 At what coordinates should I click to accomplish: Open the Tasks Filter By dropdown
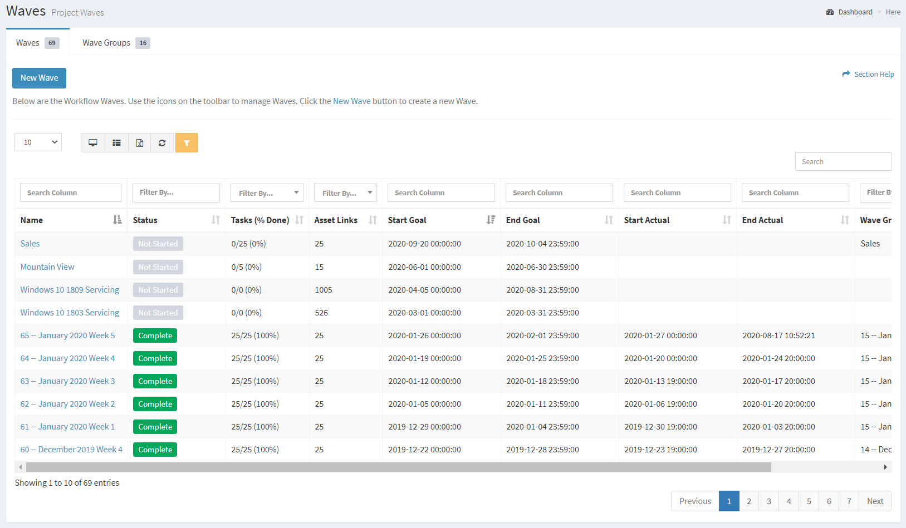pyautogui.click(x=267, y=193)
